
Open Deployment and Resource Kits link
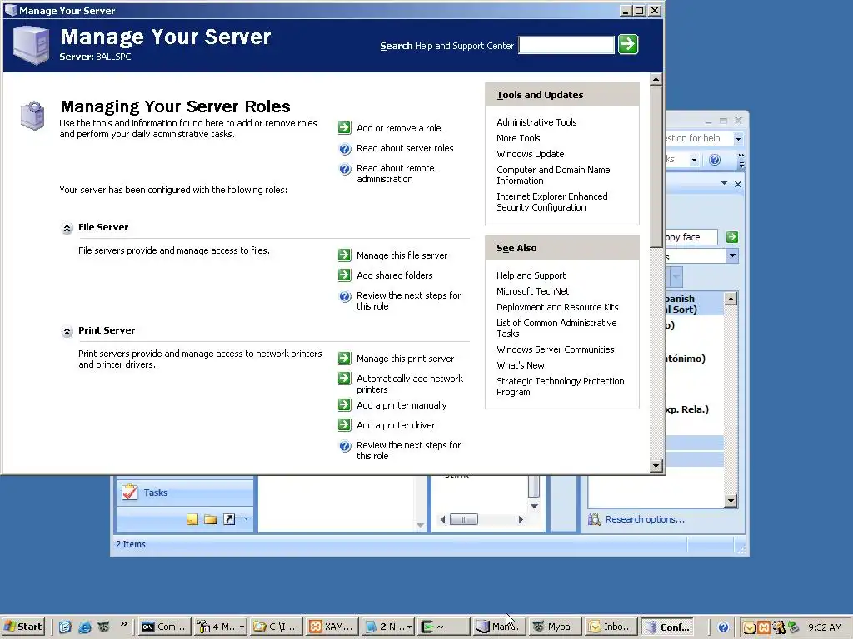557,307
